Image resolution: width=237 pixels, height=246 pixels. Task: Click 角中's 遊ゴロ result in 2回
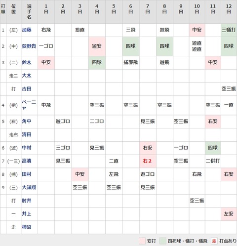point(63,122)
